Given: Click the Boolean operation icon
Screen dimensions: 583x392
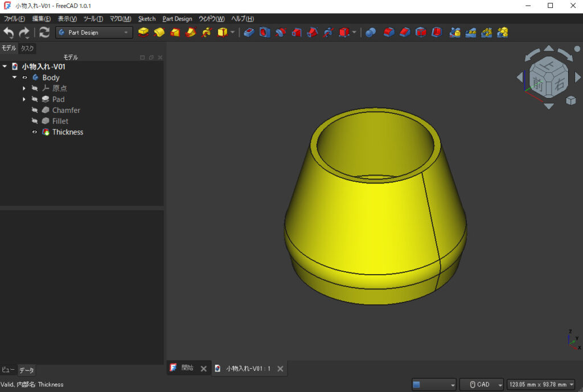Looking at the screenshot, I should pyautogui.click(x=371, y=32).
